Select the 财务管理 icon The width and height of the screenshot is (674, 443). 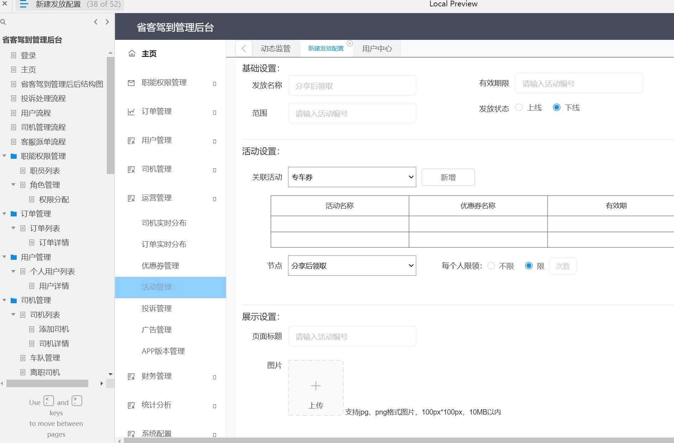click(x=131, y=376)
